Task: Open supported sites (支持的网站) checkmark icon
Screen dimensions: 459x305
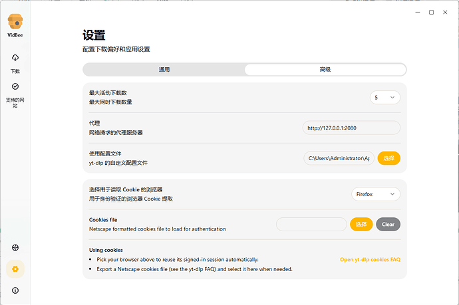Action: [x=15, y=86]
